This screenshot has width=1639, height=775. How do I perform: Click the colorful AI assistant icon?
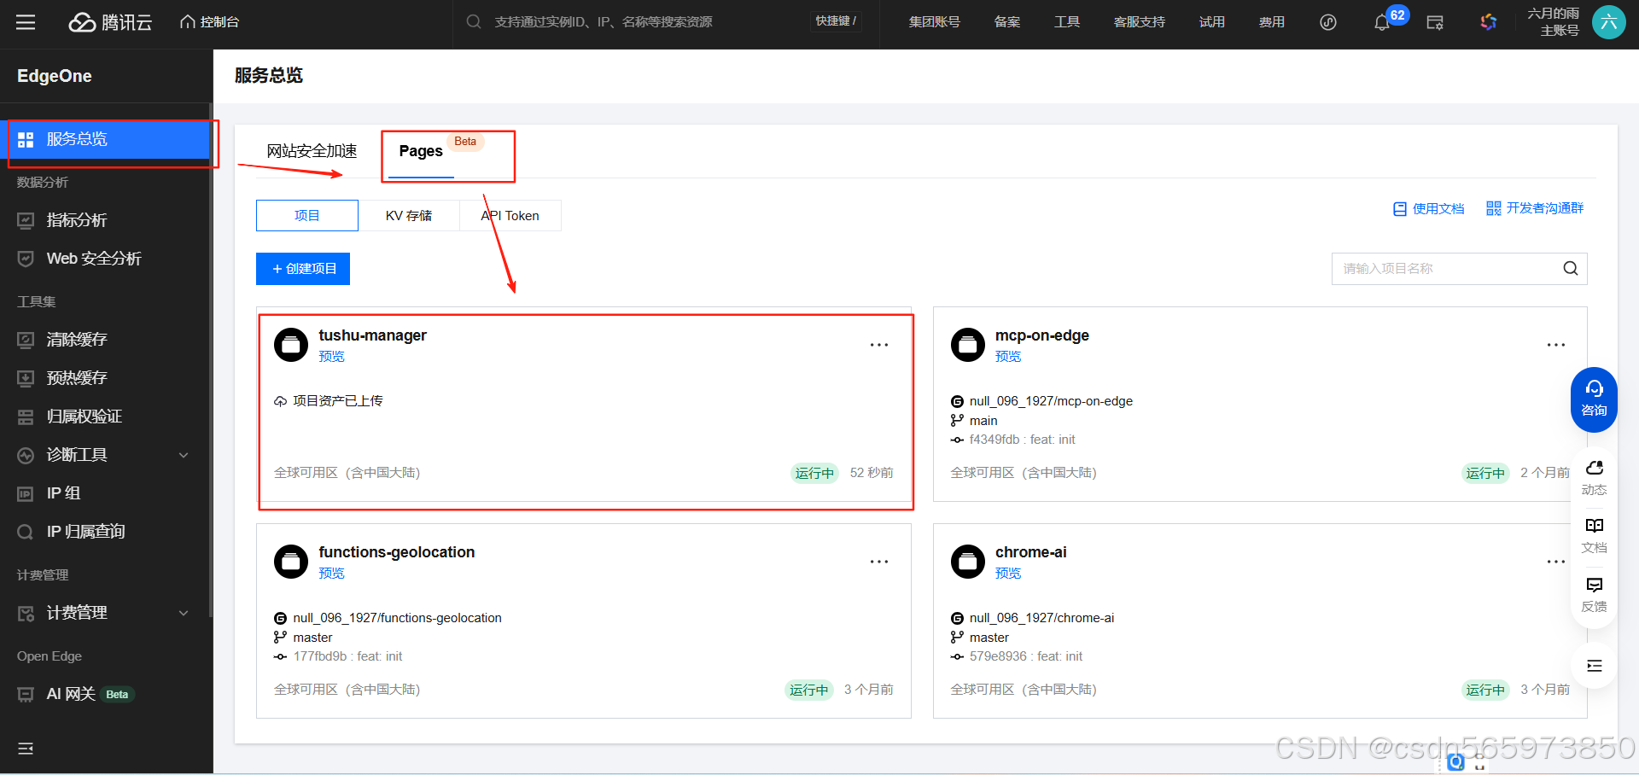click(x=1489, y=22)
